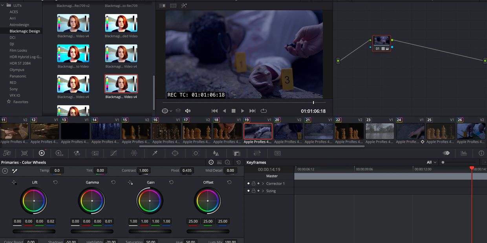Select clip 22 thumbnail in timeline
Viewport: 487px width, 243px height.
(349, 131)
